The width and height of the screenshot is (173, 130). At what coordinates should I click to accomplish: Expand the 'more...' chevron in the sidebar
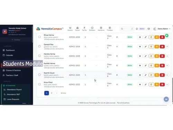[x=29, y=103]
